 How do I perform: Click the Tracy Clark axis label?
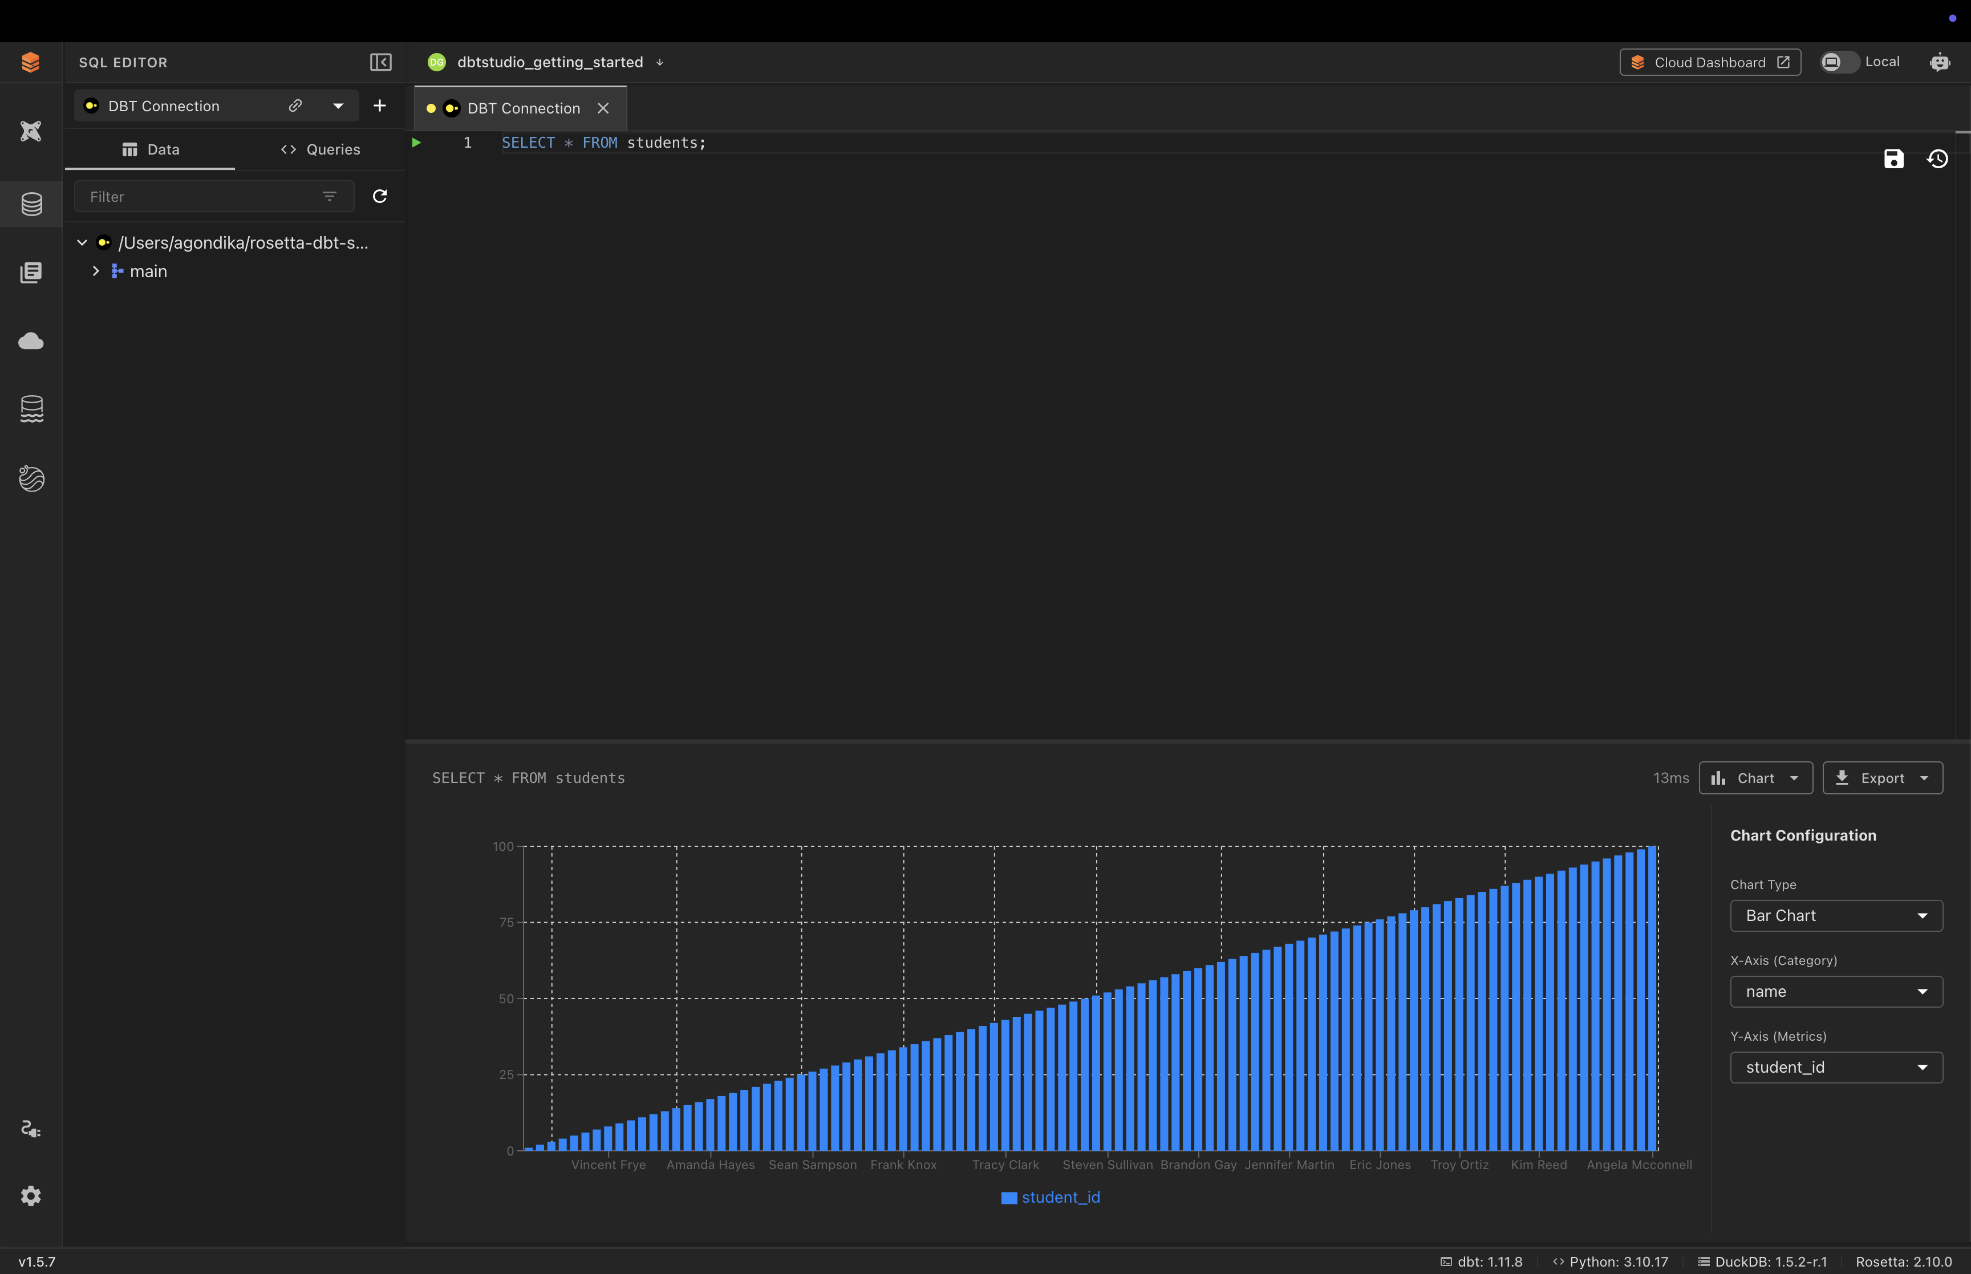(1005, 1164)
